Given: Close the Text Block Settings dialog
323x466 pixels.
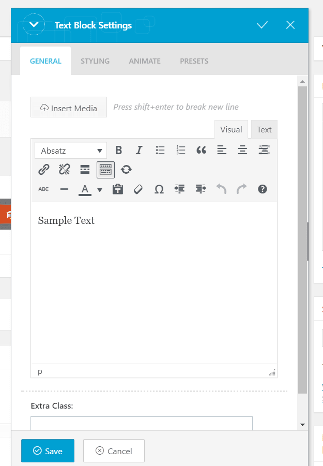Looking at the screenshot, I should (x=290, y=25).
